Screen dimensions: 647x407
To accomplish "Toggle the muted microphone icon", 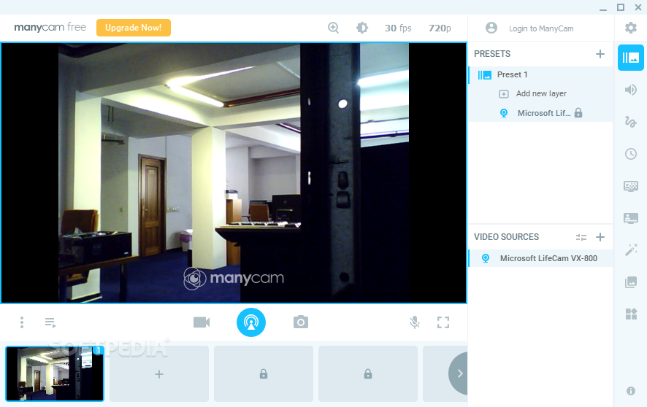I will tap(415, 322).
